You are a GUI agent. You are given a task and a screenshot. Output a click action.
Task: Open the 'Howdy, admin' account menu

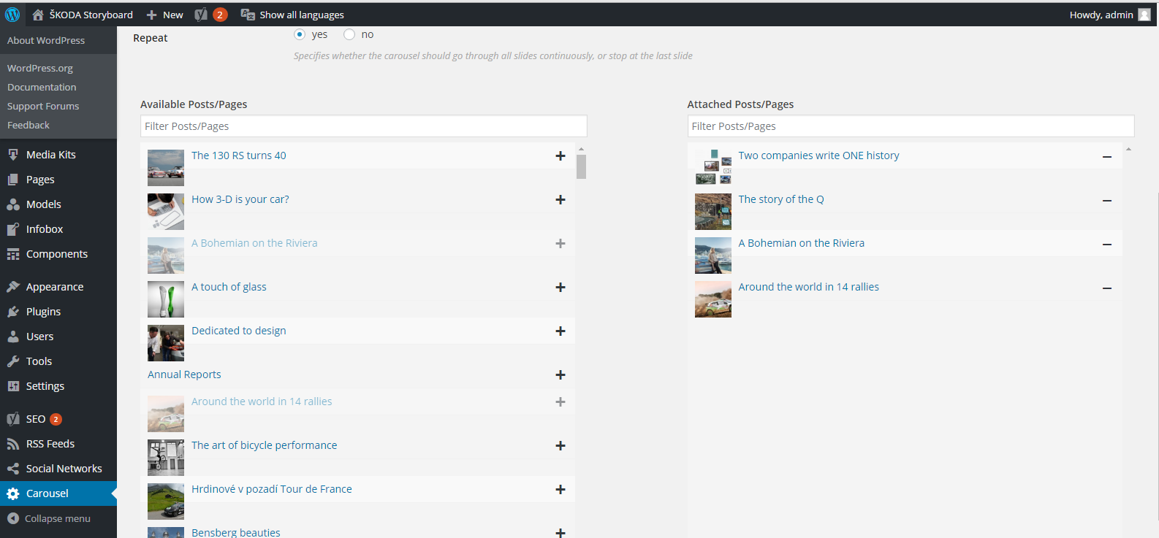pos(1109,15)
